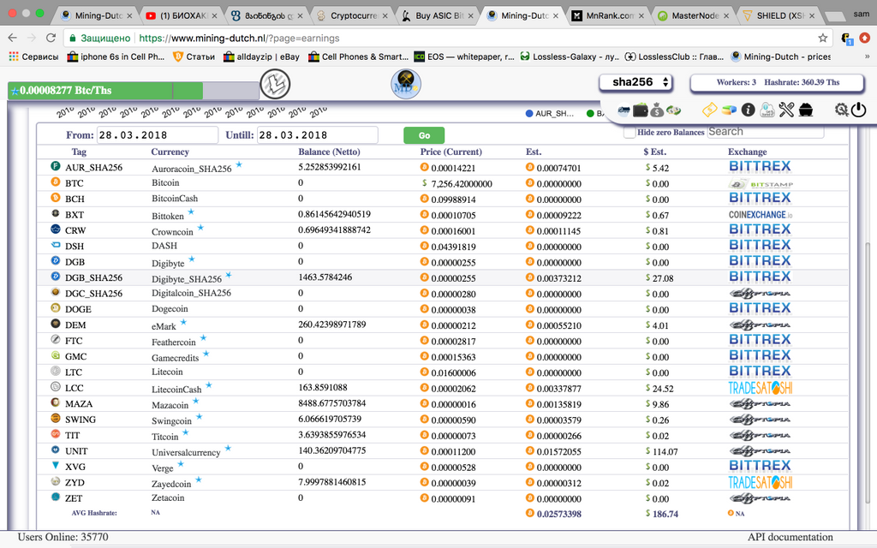Image resolution: width=877 pixels, height=548 pixels.
Task: Open Bitstamp link in BTC row
Action: pyautogui.click(x=761, y=184)
